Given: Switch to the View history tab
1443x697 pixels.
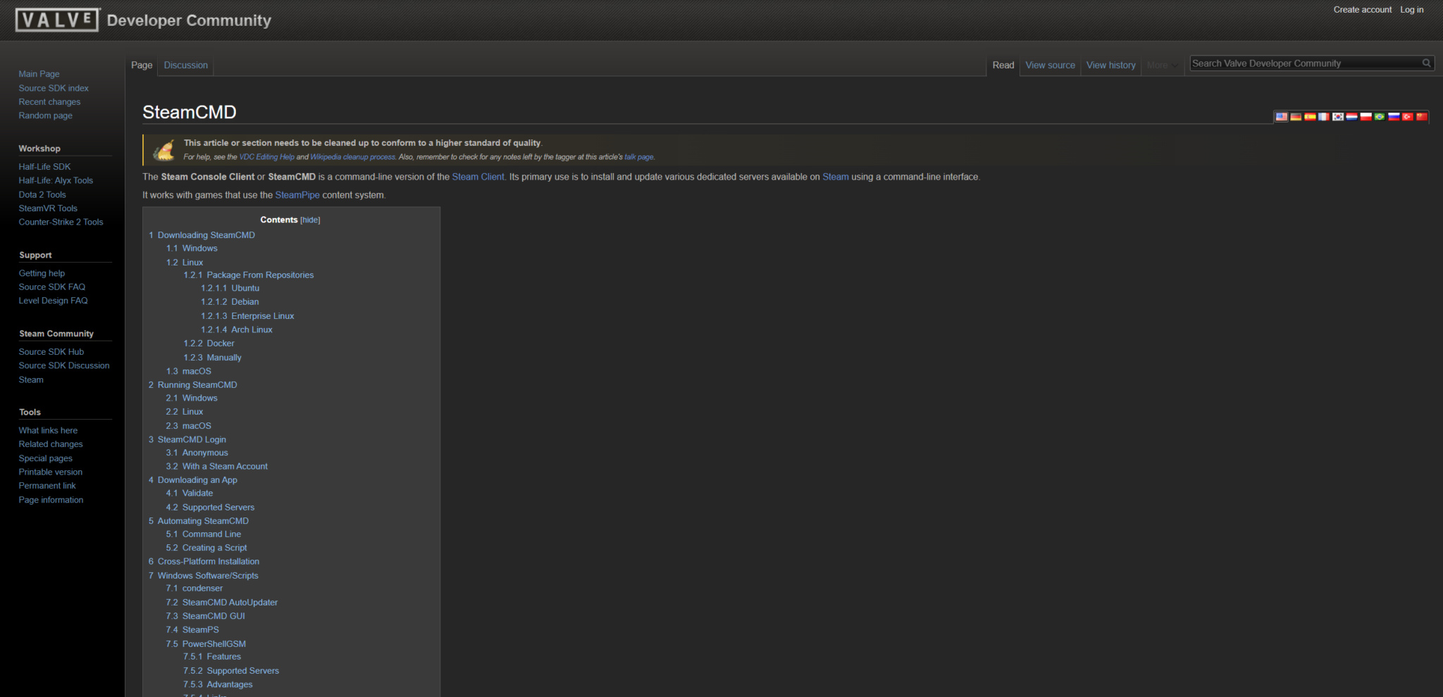Looking at the screenshot, I should click(1110, 65).
